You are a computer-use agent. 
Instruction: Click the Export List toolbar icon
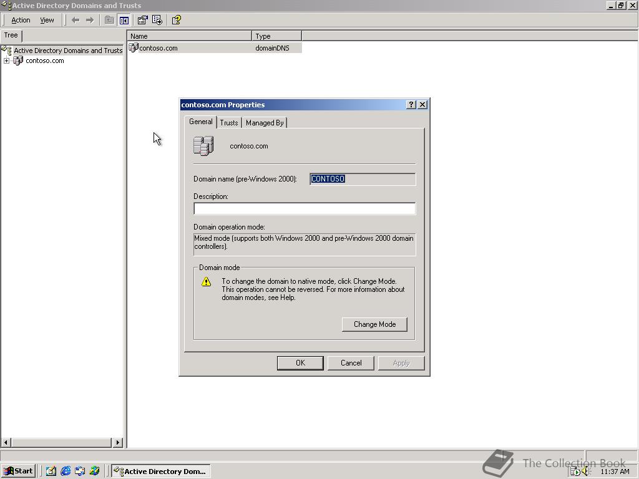[x=157, y=20]
